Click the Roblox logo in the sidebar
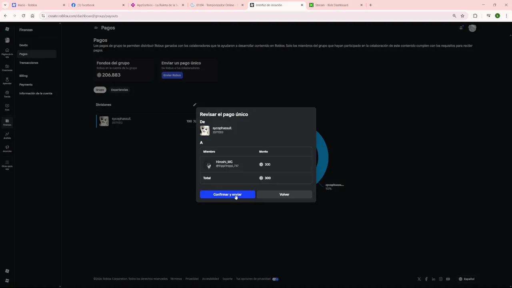 click(7, 29)
